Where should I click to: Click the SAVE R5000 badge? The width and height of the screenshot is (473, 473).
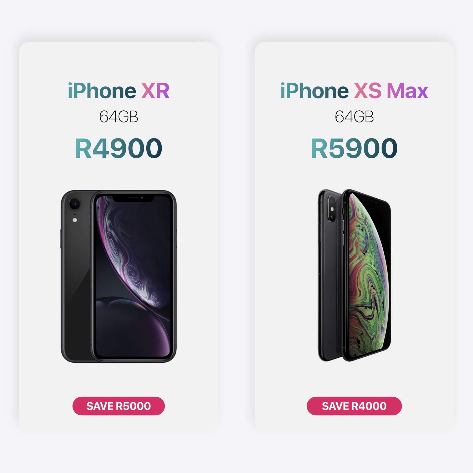(119, 406)
